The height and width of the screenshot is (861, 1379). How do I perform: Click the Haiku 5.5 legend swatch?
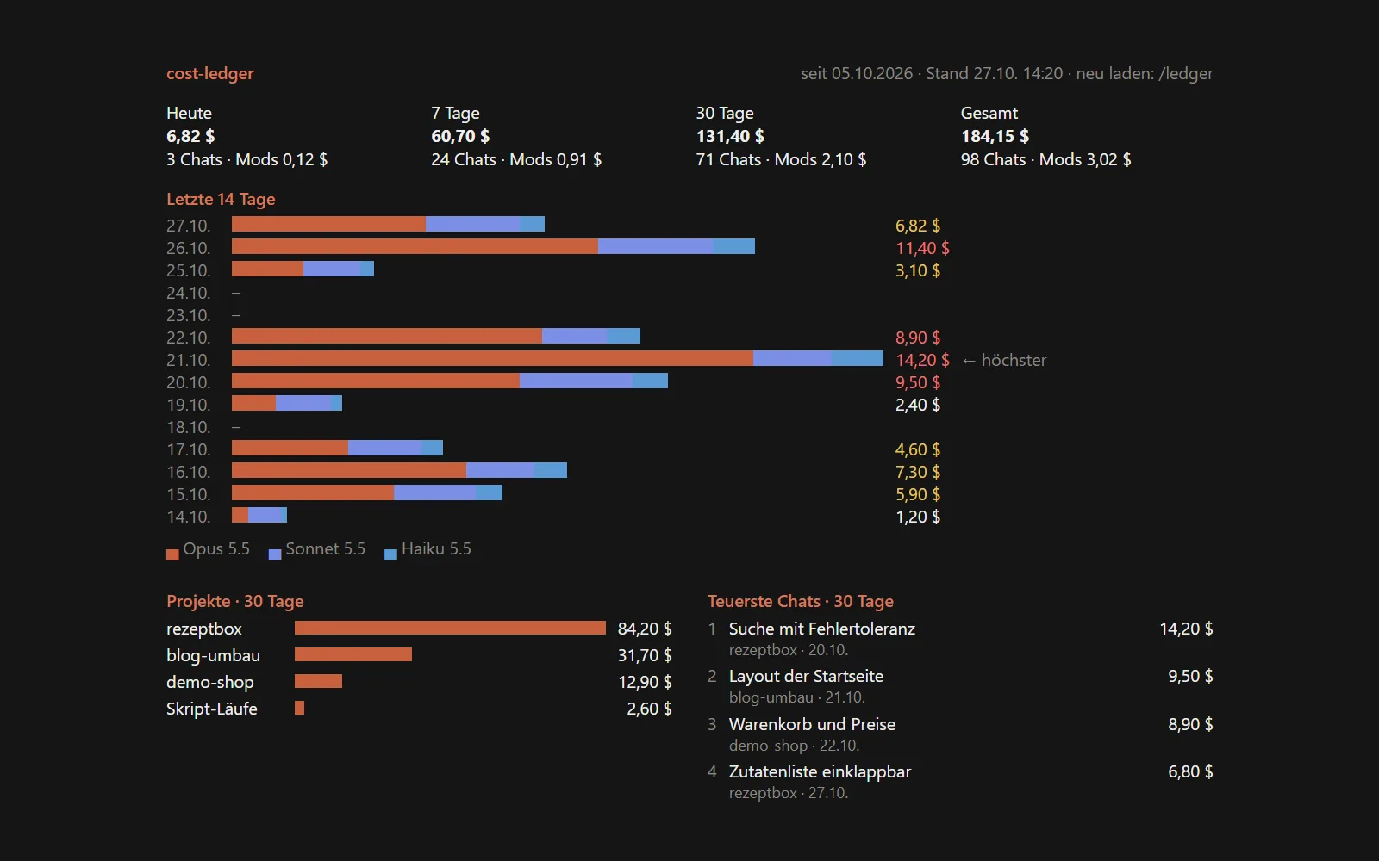(x=390, y=554)
